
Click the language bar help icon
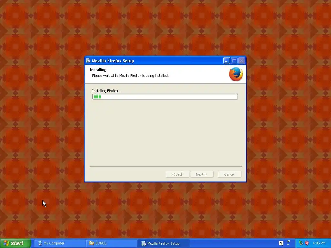coord(281,243)
